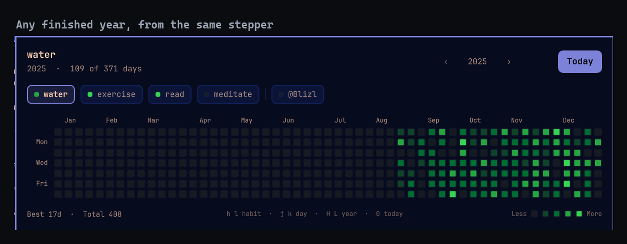Click the 'Best 17d' streak stat
This screenshot has width=627, height=244.
click(x=44, y=214)
